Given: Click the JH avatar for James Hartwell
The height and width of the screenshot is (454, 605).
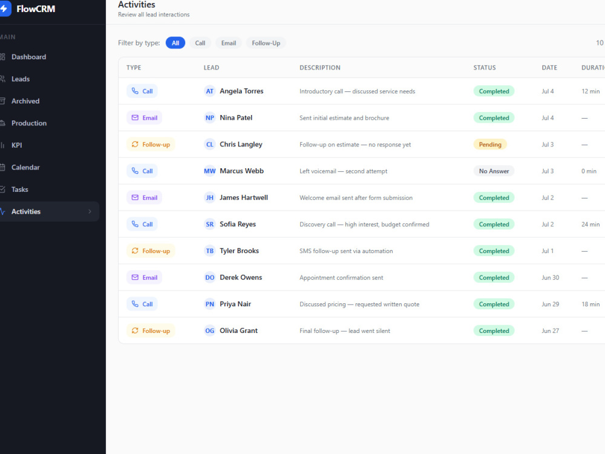Looking at the screenshot, I should 209,198.
